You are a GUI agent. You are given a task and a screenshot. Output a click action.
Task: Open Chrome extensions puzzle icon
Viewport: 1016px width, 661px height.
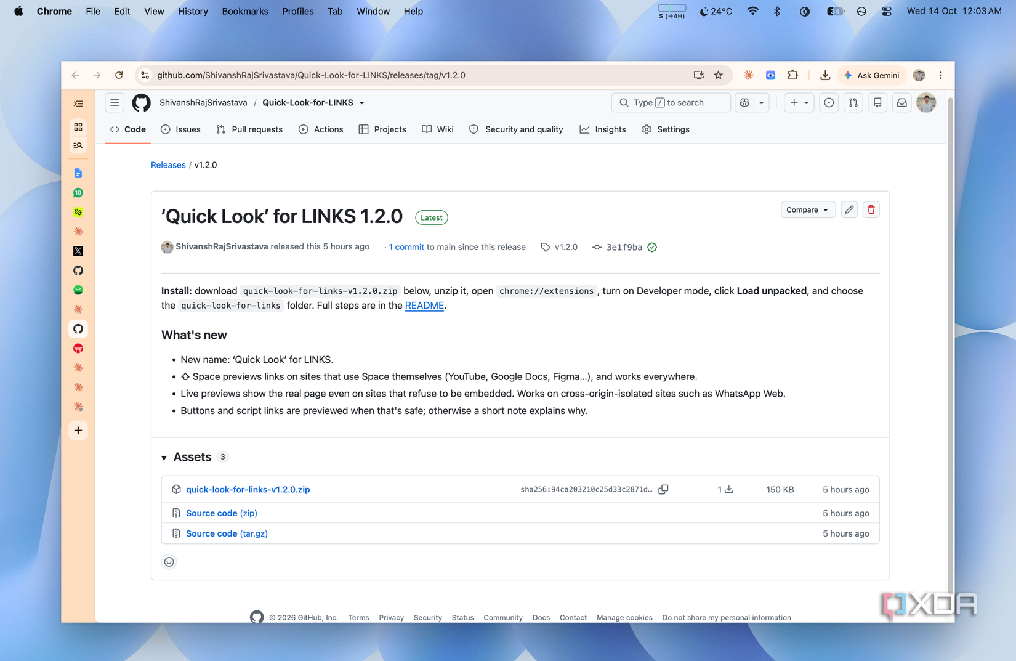click(792, 75)
